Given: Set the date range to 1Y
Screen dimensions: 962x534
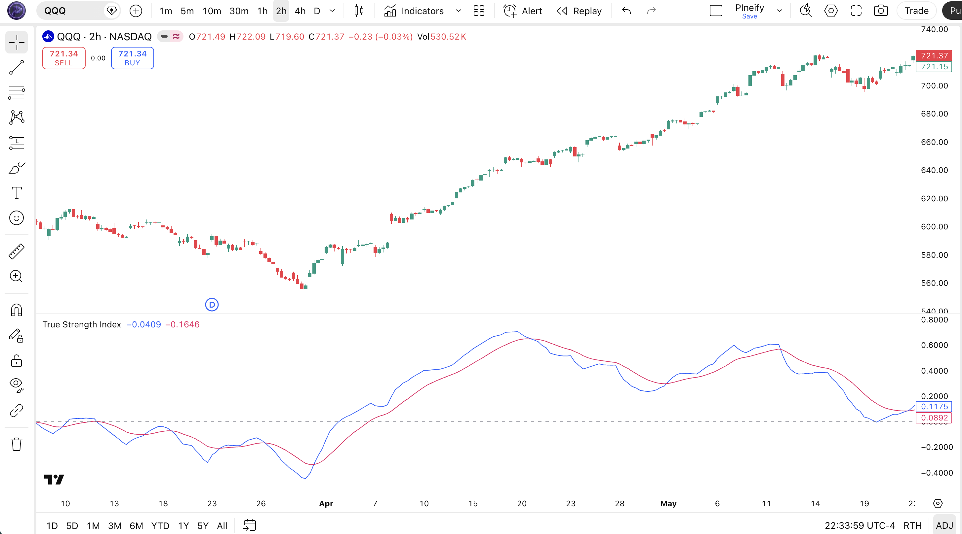Looking at the screenshot, I should (x=183, y=525).
